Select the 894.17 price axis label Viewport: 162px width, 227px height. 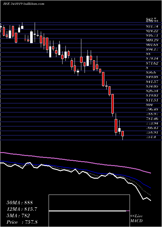[152, 49]
